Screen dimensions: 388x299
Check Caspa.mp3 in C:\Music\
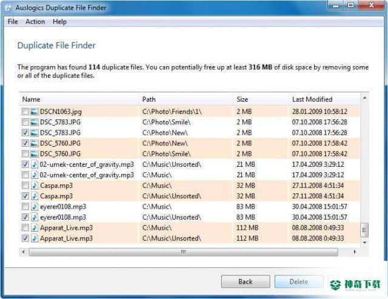pos(25,186)
